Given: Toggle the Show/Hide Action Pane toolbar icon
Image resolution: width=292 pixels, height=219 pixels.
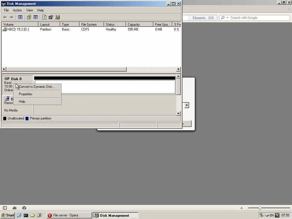Looking at the screenshot, I should (36, 17).
